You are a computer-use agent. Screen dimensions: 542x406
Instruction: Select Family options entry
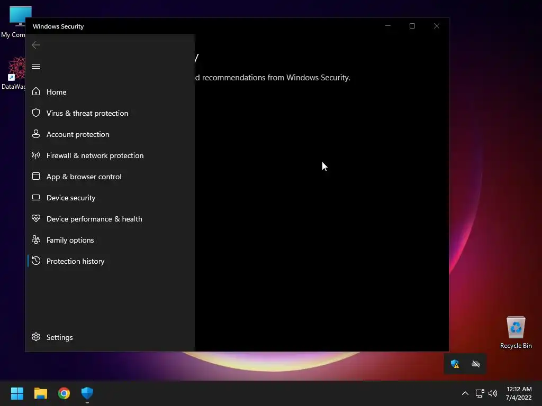(x=110, y=239)
